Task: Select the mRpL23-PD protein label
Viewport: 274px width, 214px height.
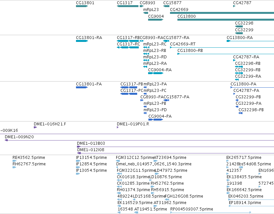Action: click(155, 110)
